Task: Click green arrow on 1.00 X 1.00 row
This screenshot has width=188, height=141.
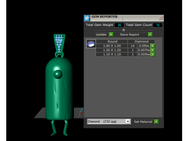Action: point(153,46)
